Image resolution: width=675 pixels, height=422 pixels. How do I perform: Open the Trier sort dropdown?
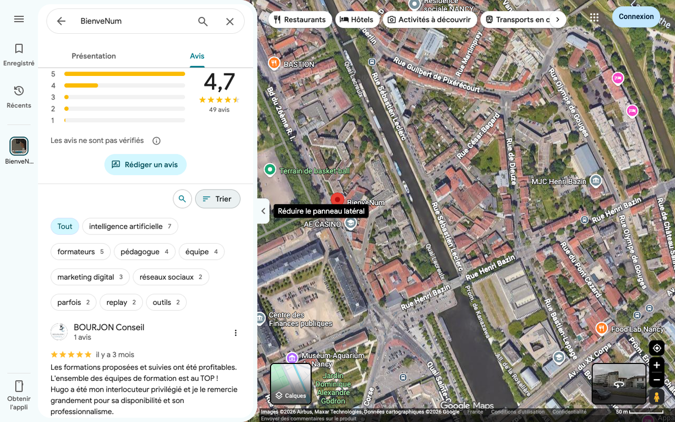[218, 199]
